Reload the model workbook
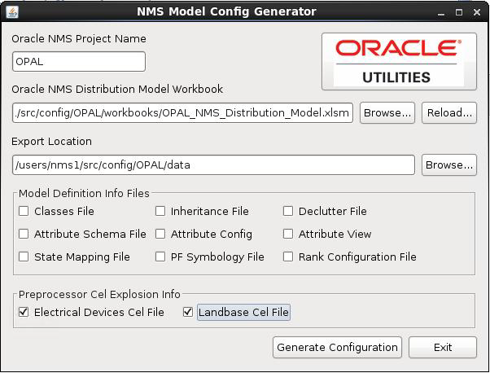 point(449,112)
